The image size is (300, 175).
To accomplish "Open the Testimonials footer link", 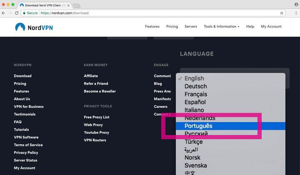I will pos(25,114).
